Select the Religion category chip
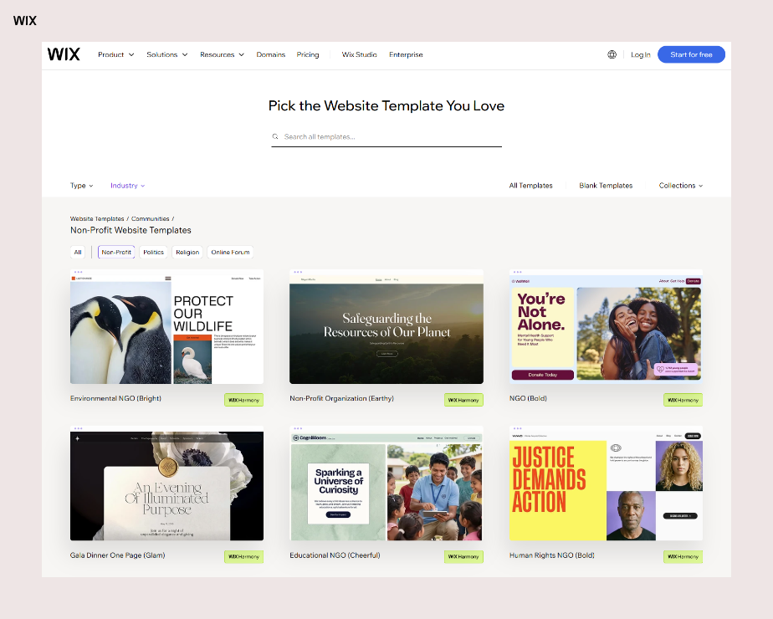This screenshot has height=619, width=773. pos(187,252)
